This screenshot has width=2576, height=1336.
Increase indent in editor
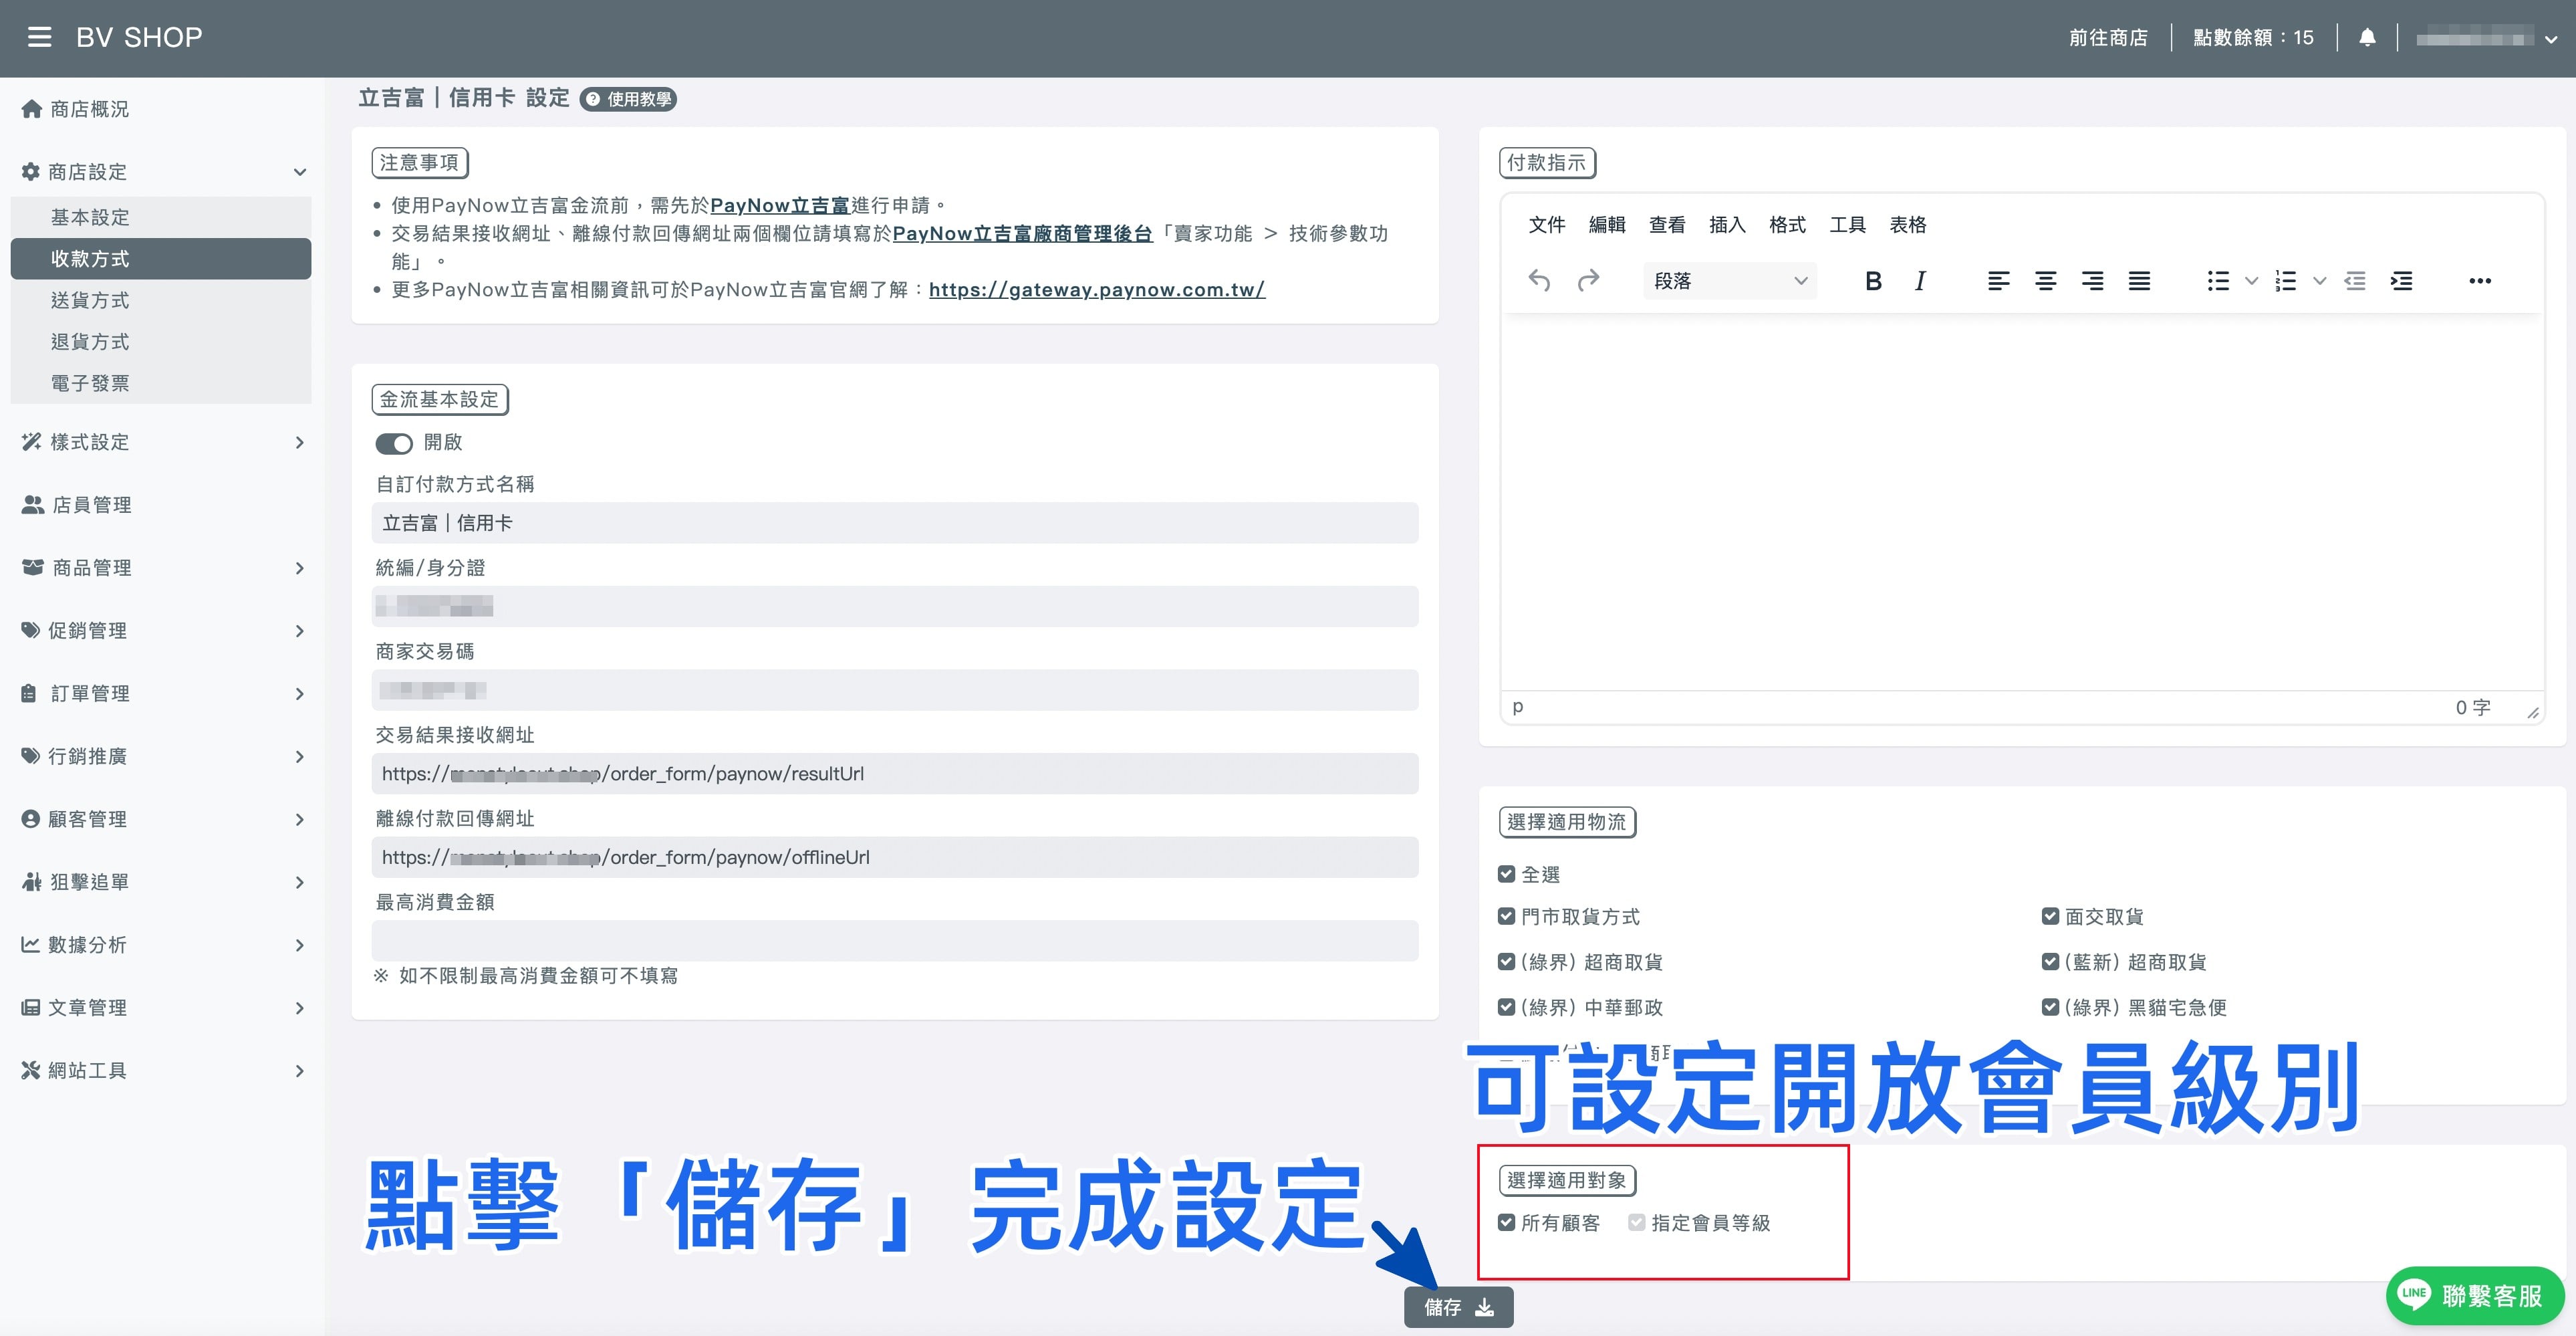pyautogui.click(x=2401, y=282)
